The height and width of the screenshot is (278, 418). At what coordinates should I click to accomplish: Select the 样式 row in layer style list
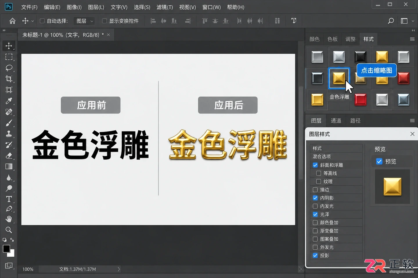[336, 148]
